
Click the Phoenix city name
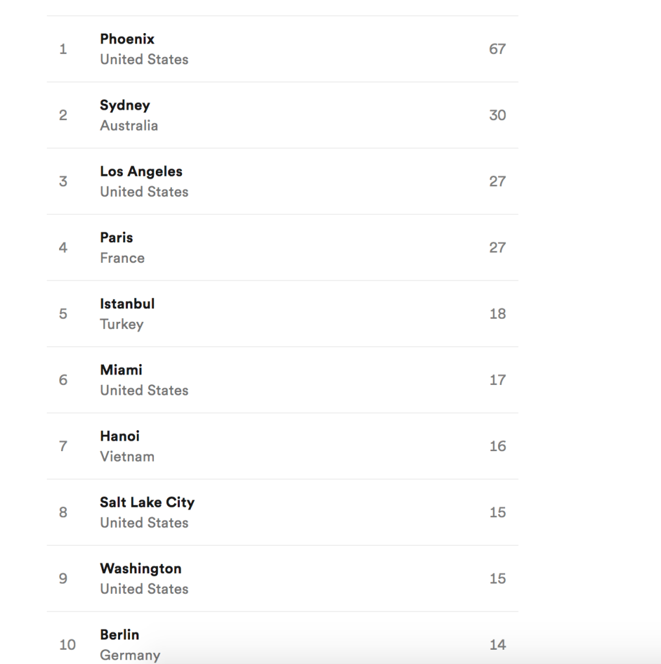pos(127,39)
